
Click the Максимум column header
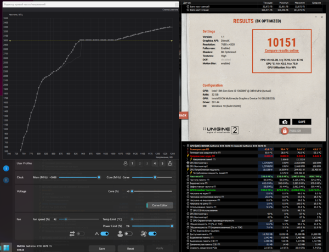(x=300, y=3)
